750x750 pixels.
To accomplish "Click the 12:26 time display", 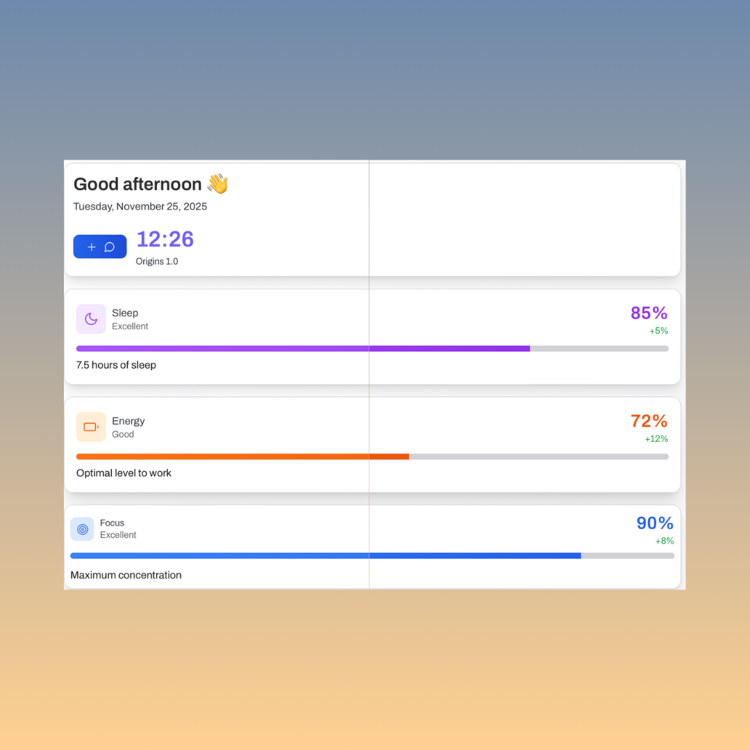I will pyautogui.click(x=165, y=239).
